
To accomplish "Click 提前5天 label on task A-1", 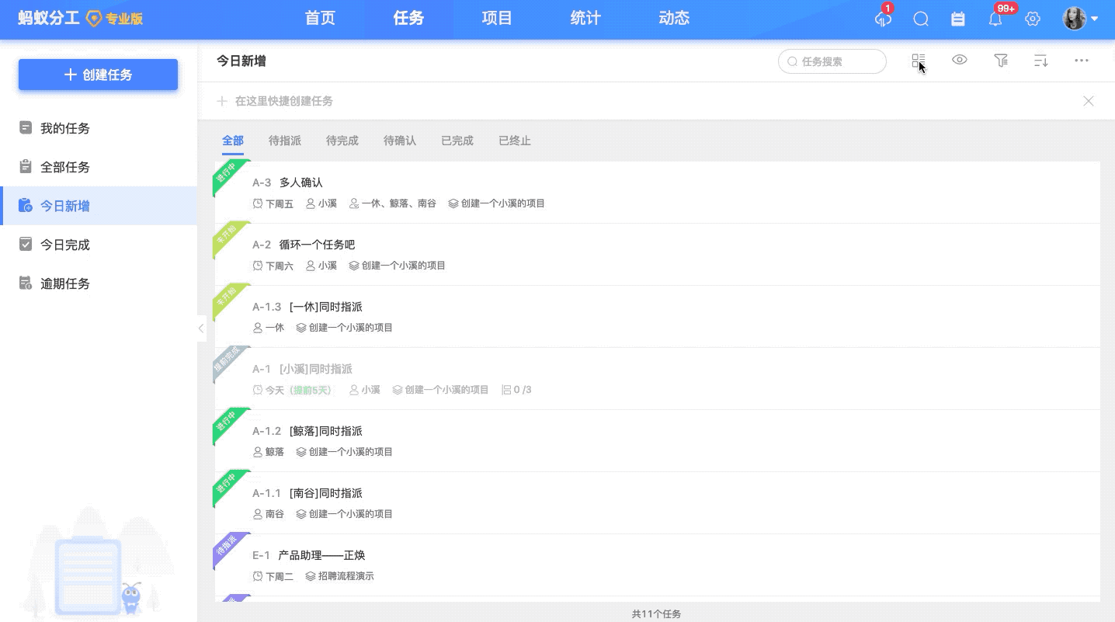I will [311, 390].
